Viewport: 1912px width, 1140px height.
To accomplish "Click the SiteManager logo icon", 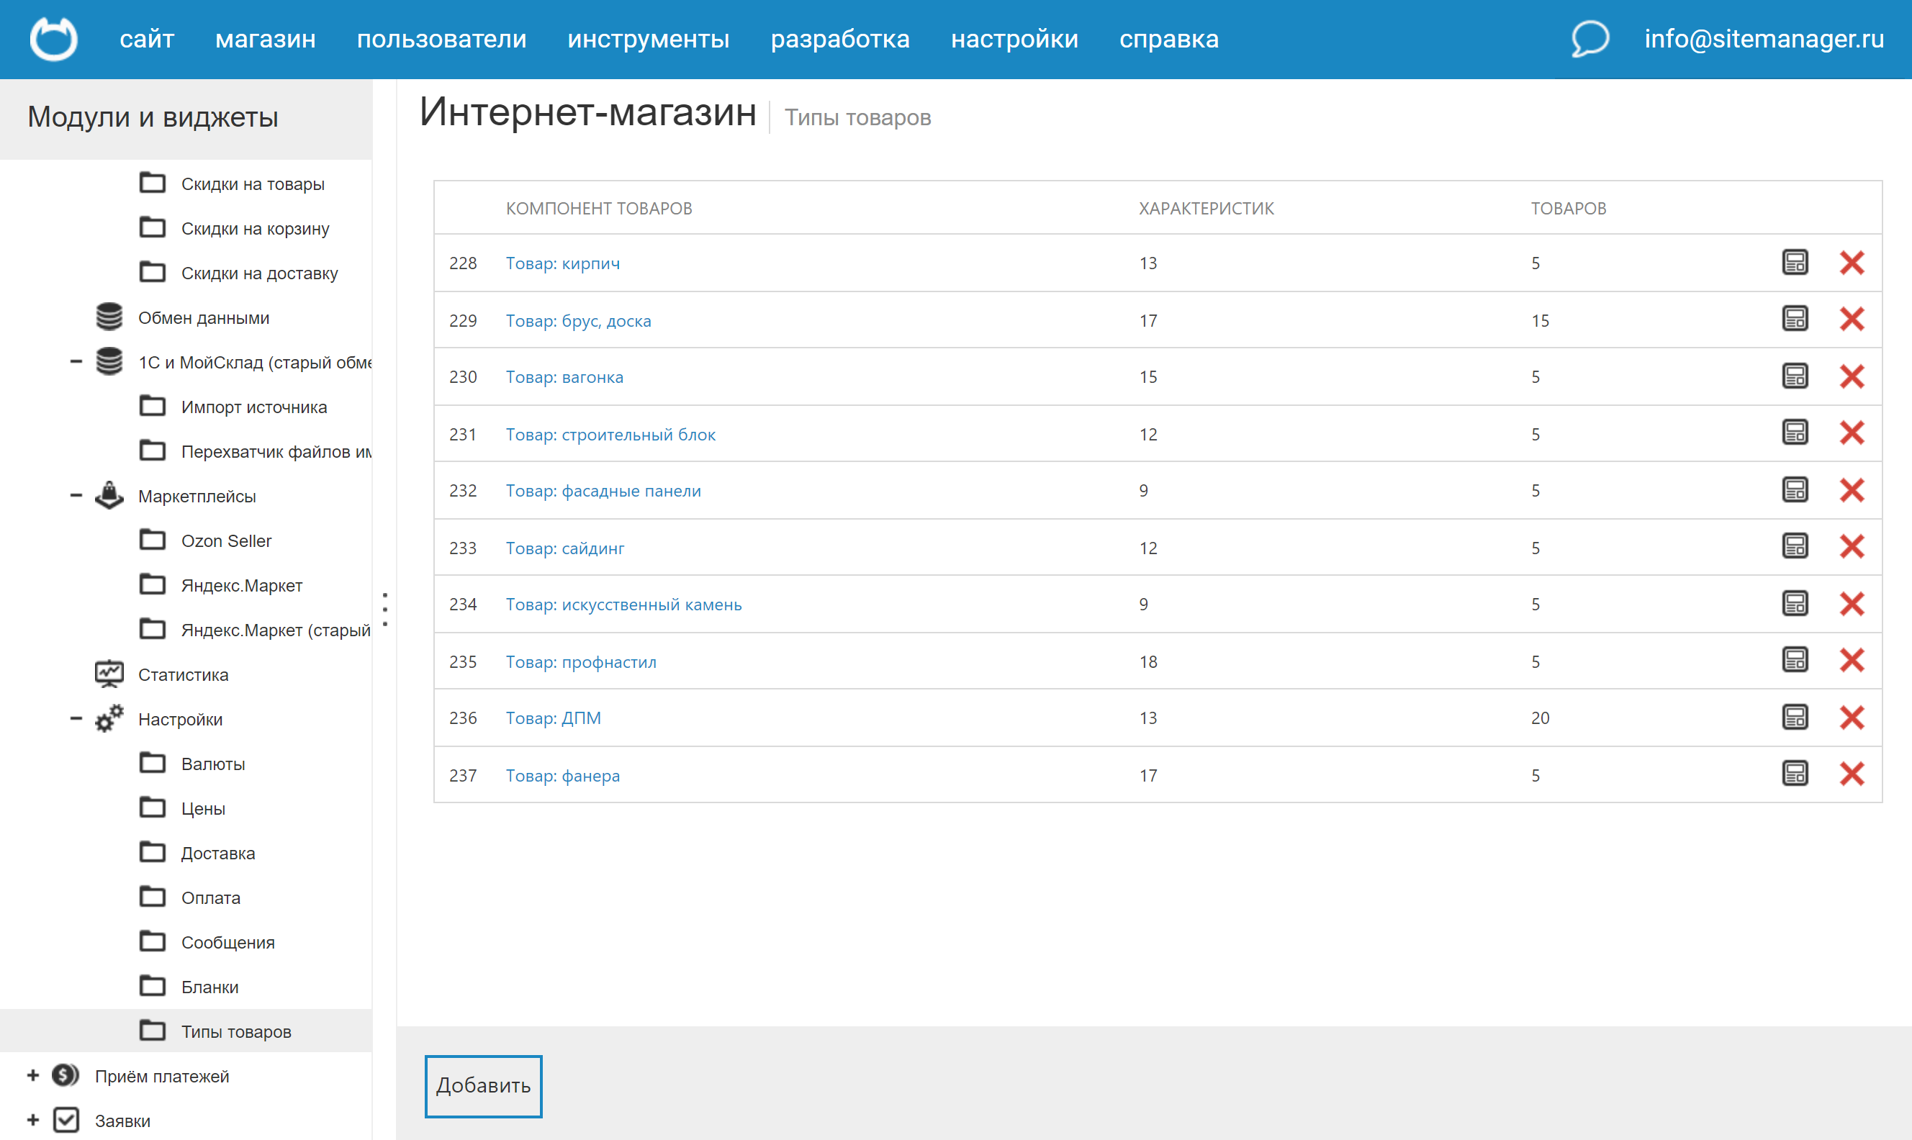I will (x=54, y=38).
